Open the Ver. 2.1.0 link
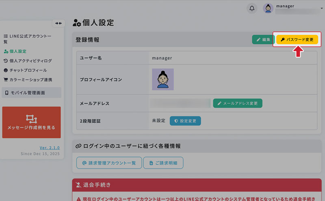 [50, 147]
